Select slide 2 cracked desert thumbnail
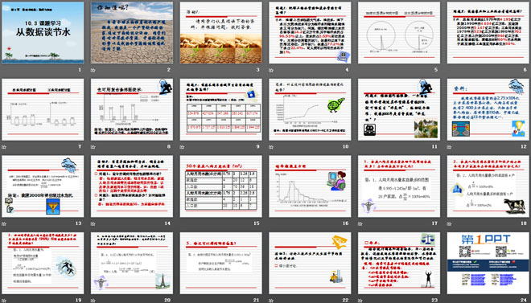The height and width of the screenshot is (303, 531). tap(132, 33)
